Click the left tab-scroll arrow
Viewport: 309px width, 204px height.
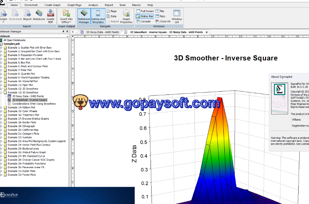click(73, 32)
